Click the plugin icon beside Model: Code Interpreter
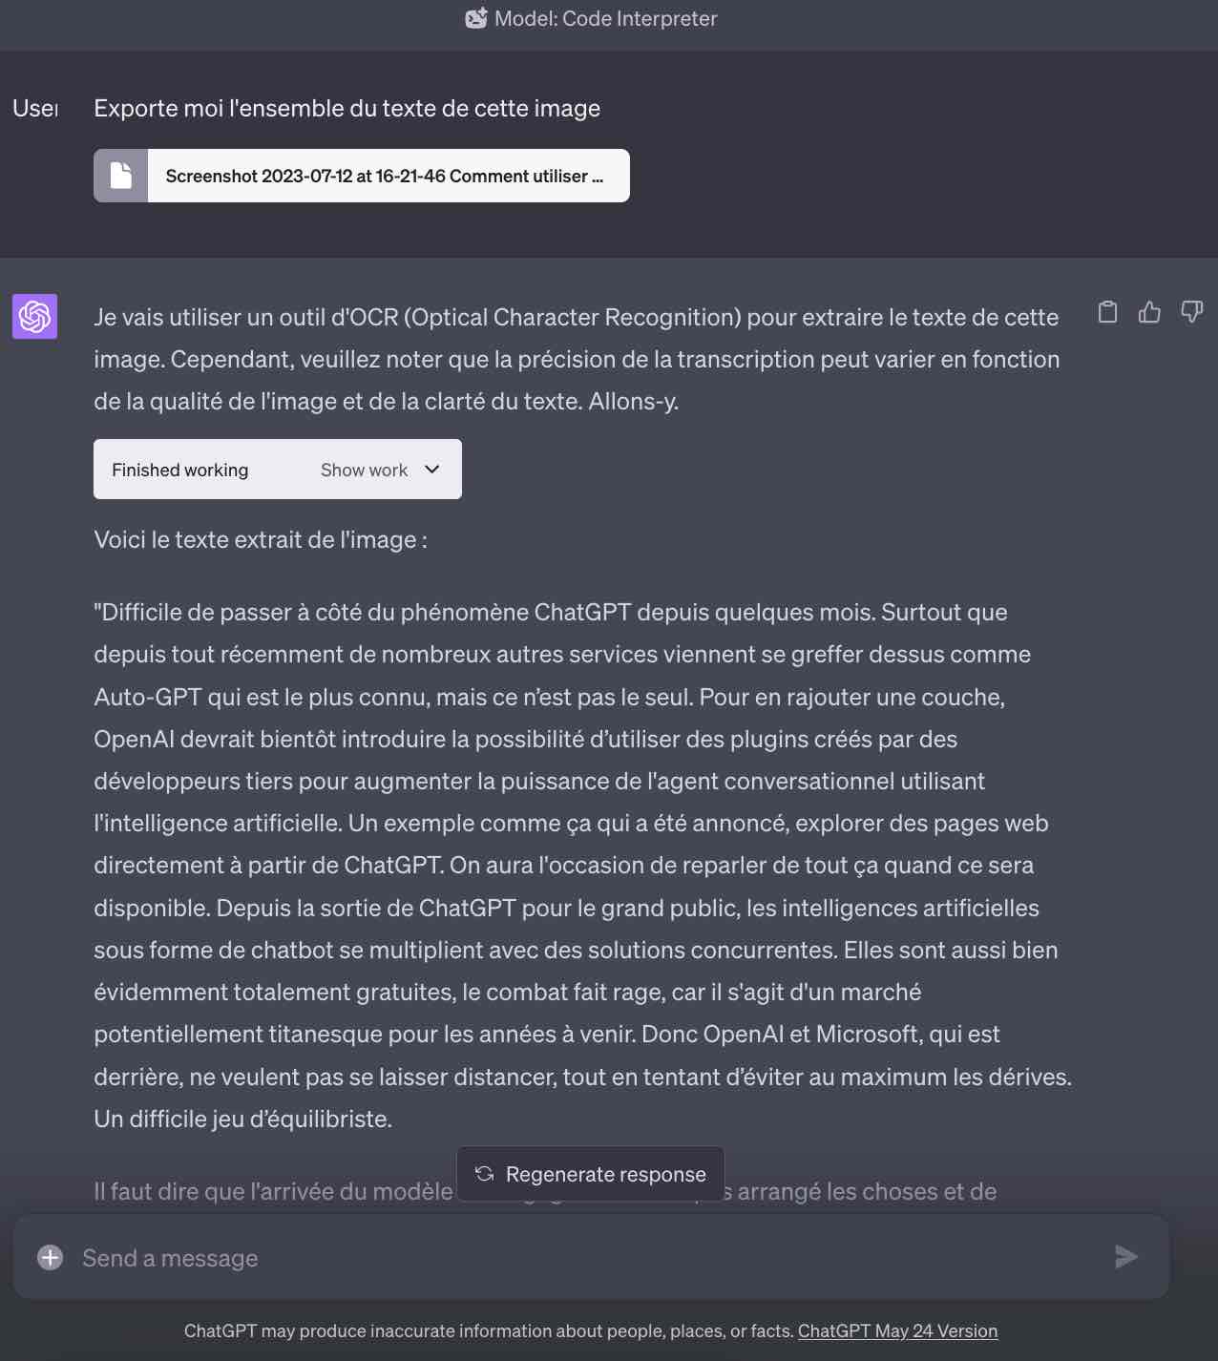The width and height of the screenshot is (1218, 1361). coord(478,16)
